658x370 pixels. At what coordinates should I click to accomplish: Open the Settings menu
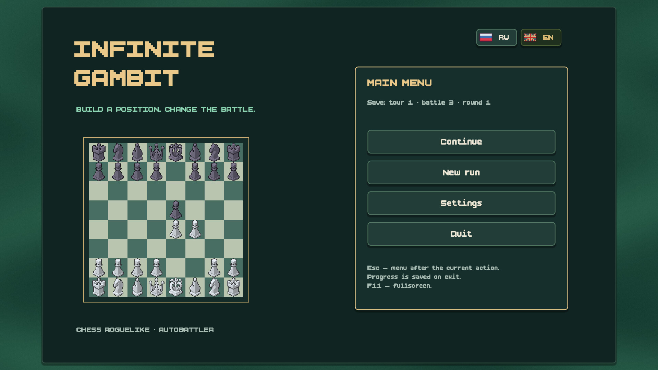pyautogui.click(x=461, y=203)
